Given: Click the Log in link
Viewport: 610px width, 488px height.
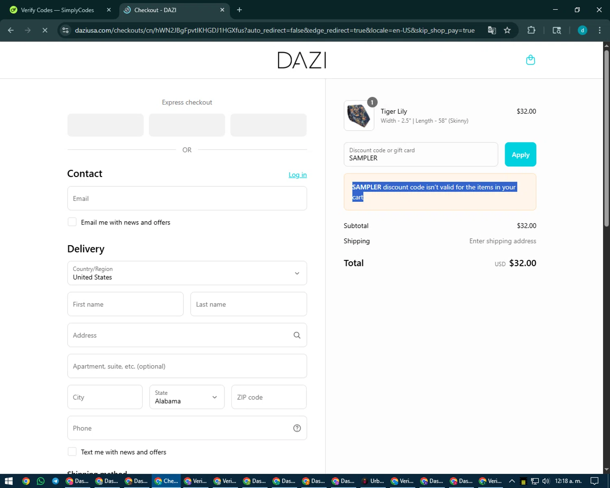Looking at the screenshot, I should pos(298,175).
